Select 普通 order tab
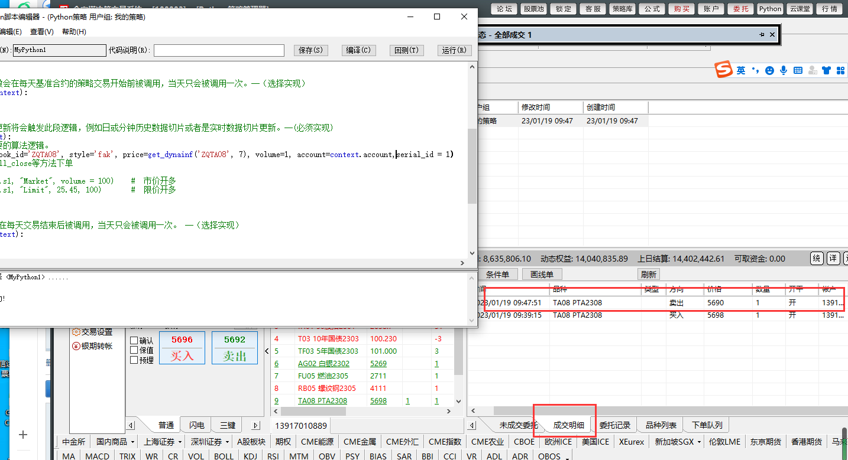The height and width of the screenshot is (460, 848). pos(166,425)
